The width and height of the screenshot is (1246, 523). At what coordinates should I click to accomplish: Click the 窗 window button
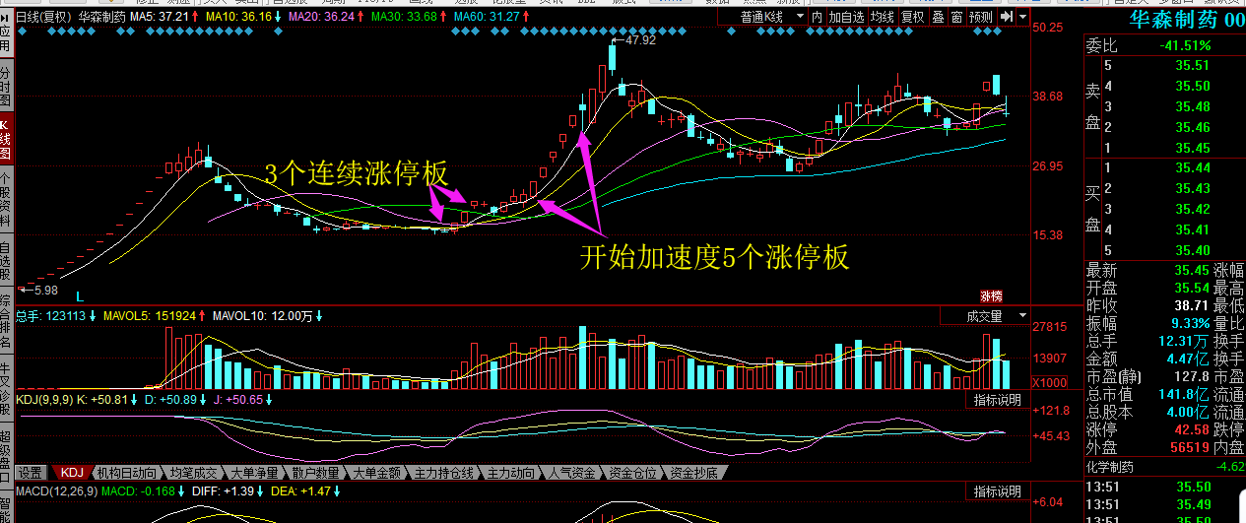(955, 18)
